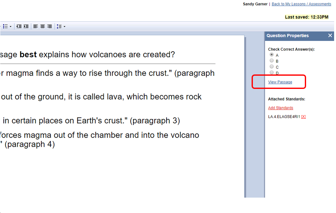The image size is (336, 213).
Task: Set D as the correct answer
Action: coord(272,73)
